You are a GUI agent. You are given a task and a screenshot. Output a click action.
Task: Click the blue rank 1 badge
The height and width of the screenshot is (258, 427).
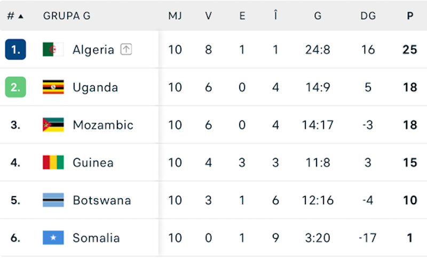tap(15, 50)
